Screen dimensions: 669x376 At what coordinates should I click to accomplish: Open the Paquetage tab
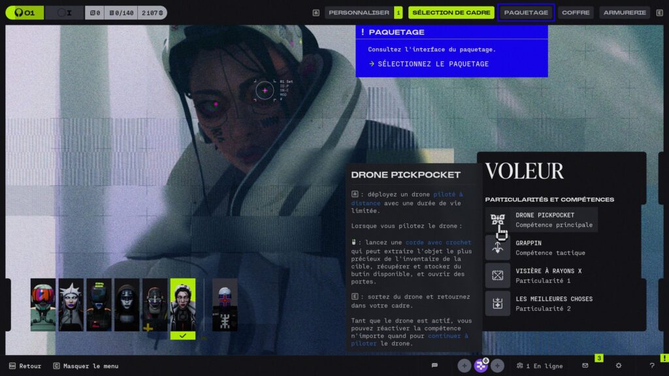tap(526, 12)
